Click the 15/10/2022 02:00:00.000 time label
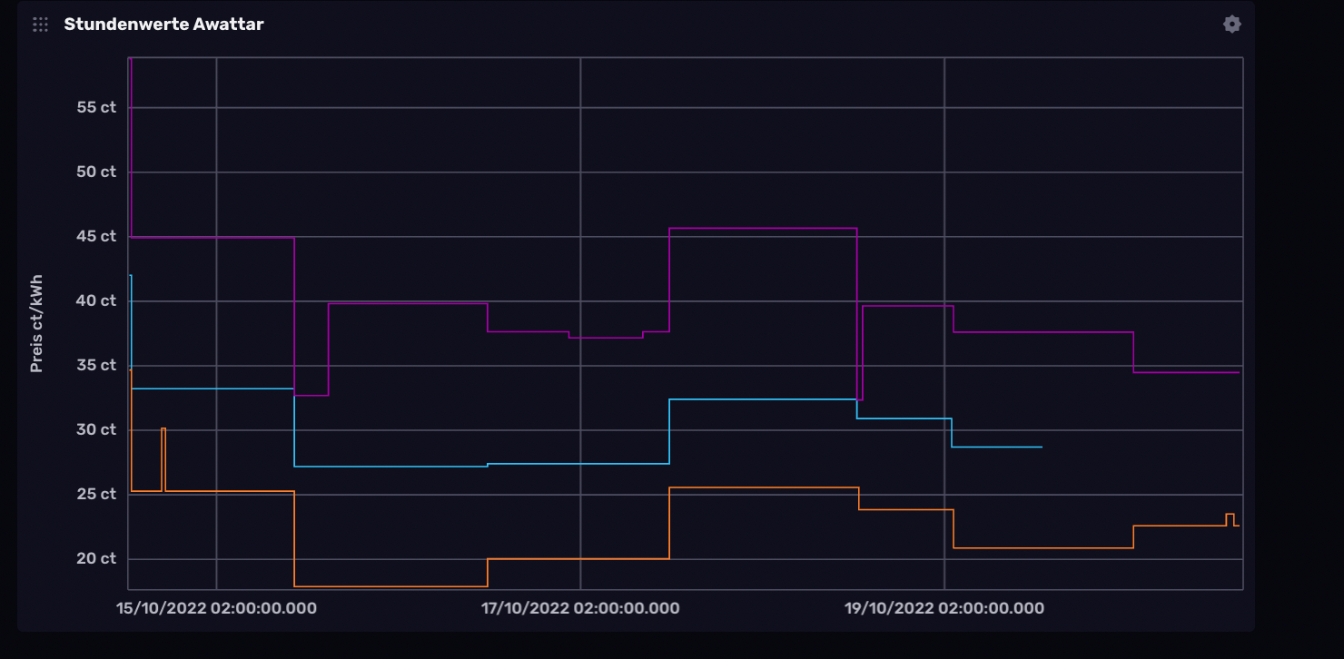 point(217,608)
